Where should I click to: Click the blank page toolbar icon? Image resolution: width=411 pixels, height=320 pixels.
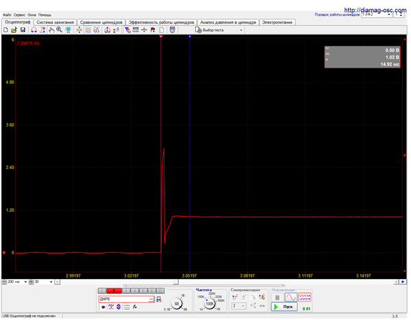pos(162,30)
